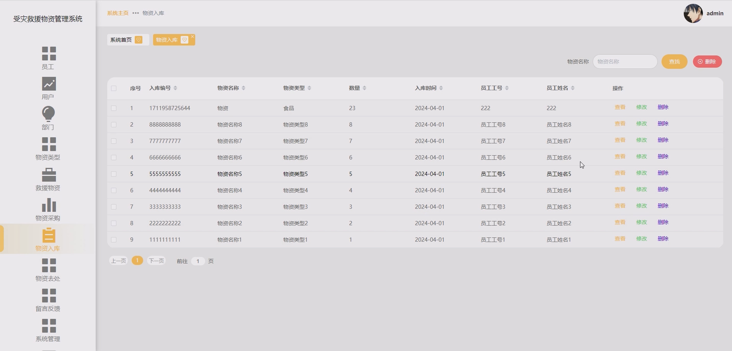View record 1711958725644 via 查看

click(x=620, y=107)
